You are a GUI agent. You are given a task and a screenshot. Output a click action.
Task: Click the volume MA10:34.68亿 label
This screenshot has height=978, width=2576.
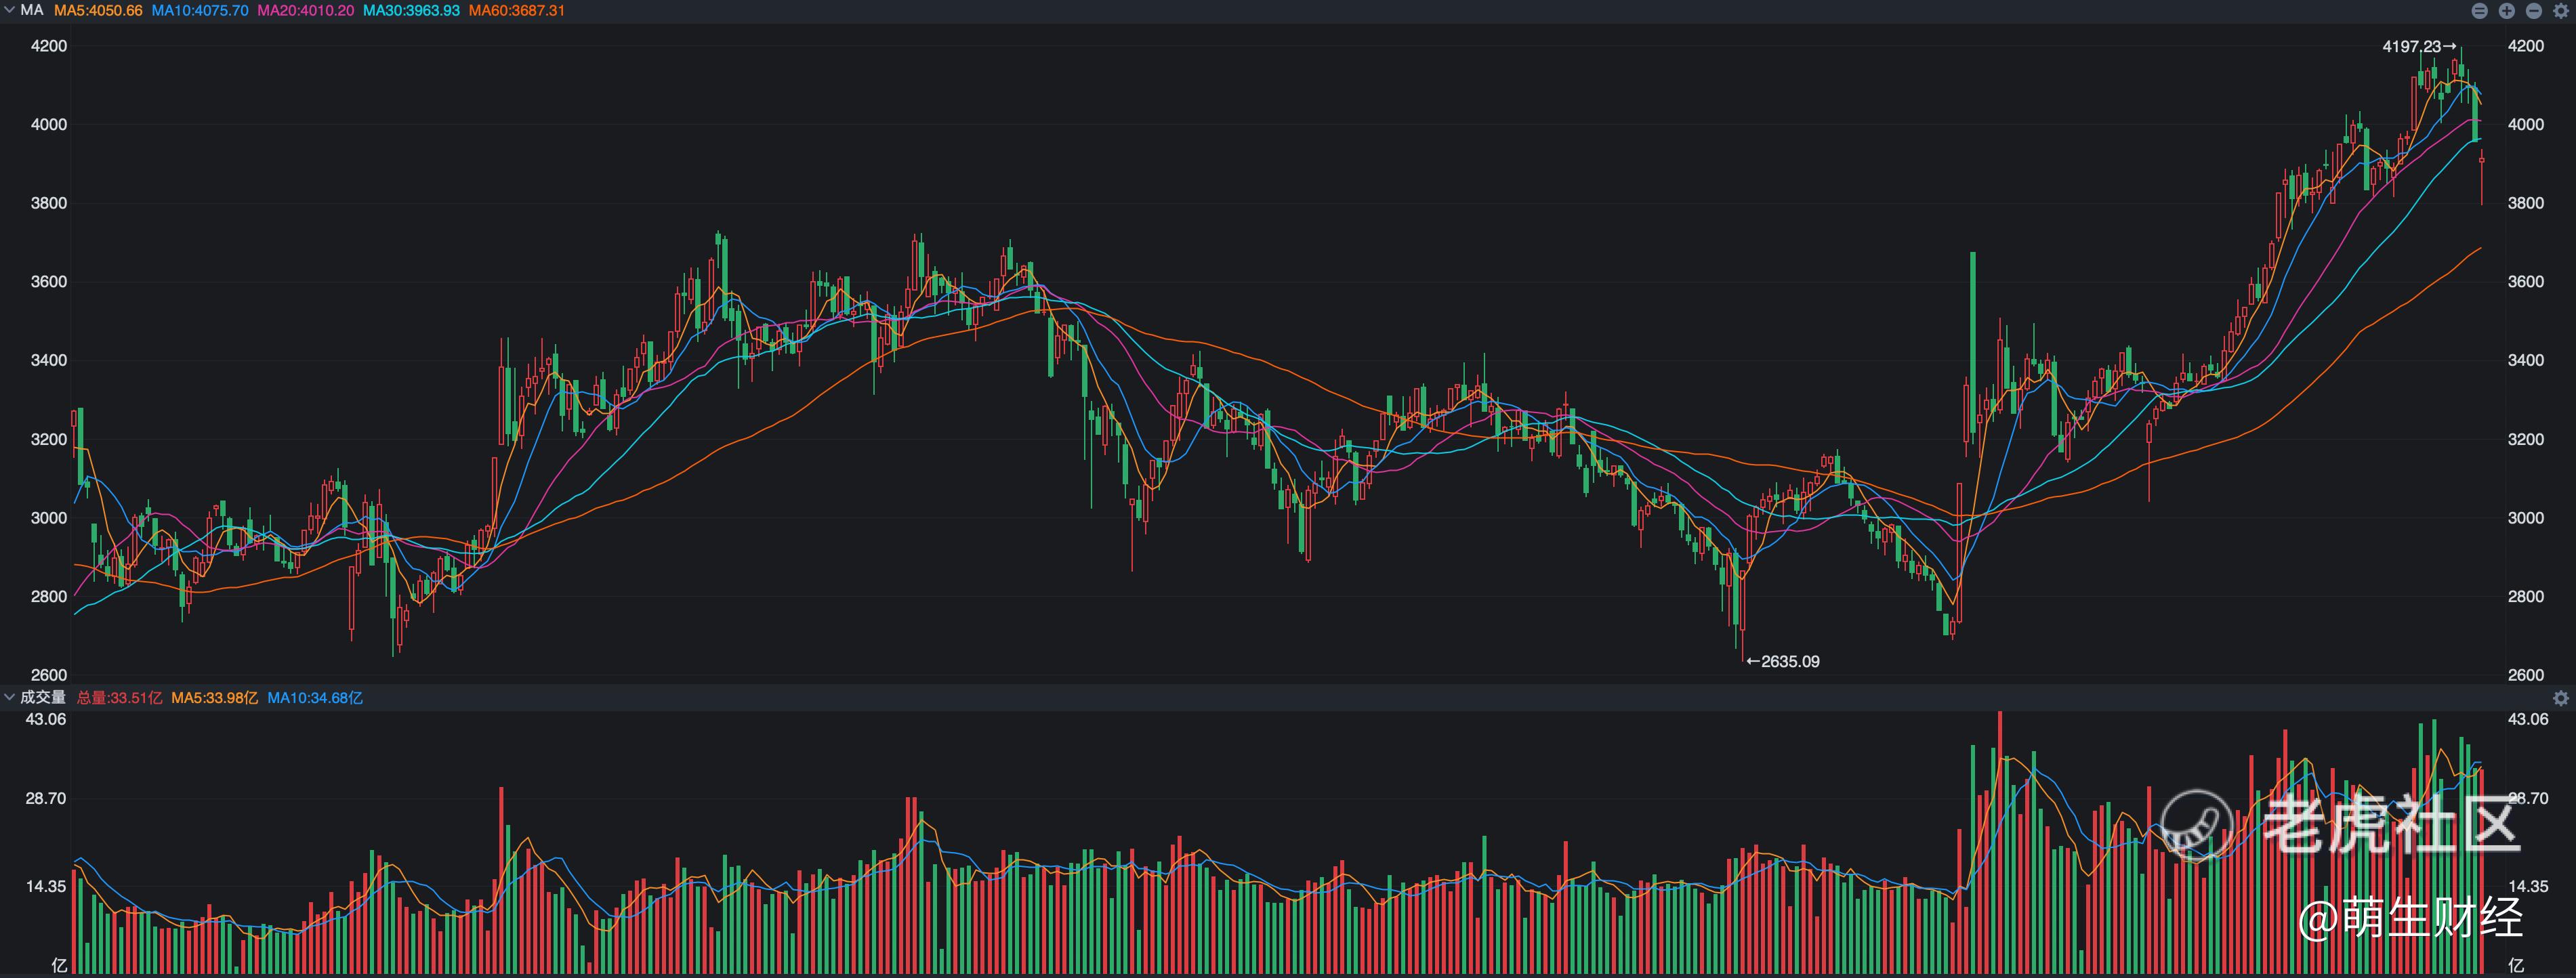(314, 698)
